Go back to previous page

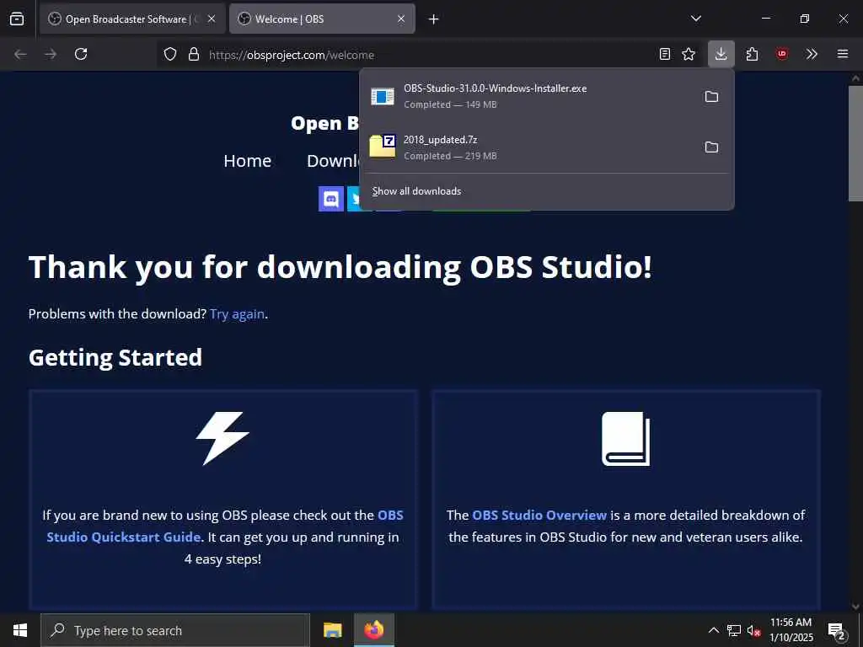coord(21,54)
